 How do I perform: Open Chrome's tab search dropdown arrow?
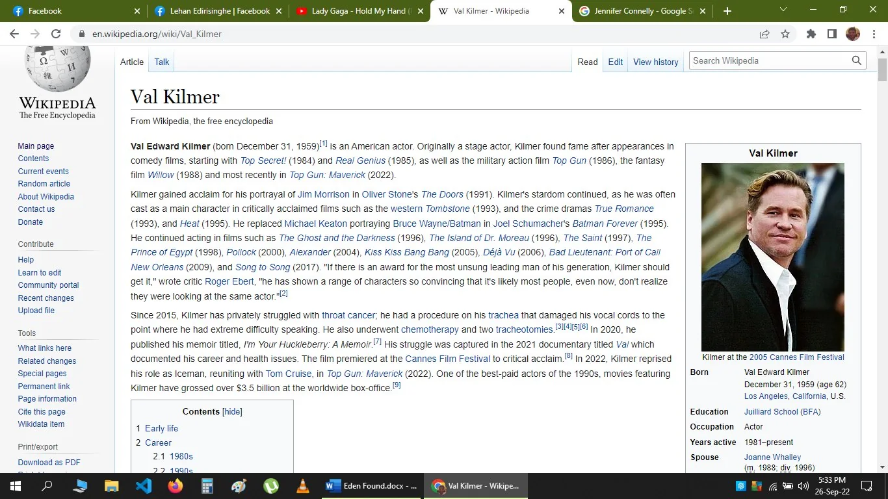pyautogui.click(x=783, y=9)
